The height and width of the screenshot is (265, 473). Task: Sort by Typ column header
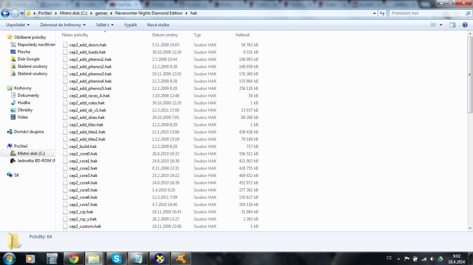[197, 35]
